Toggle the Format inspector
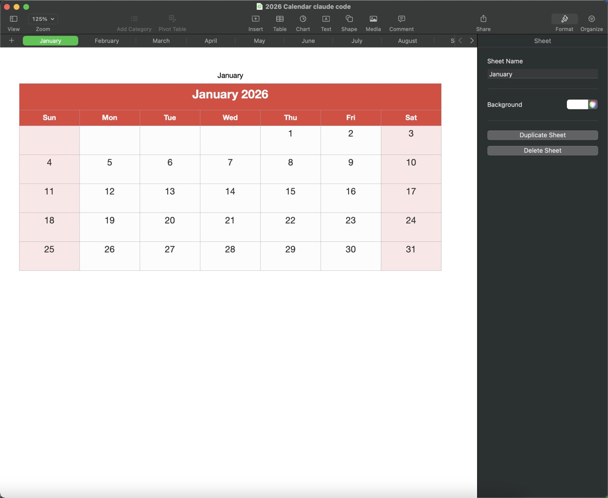Screen dimensions: 608x498 [x=564, y=19]
